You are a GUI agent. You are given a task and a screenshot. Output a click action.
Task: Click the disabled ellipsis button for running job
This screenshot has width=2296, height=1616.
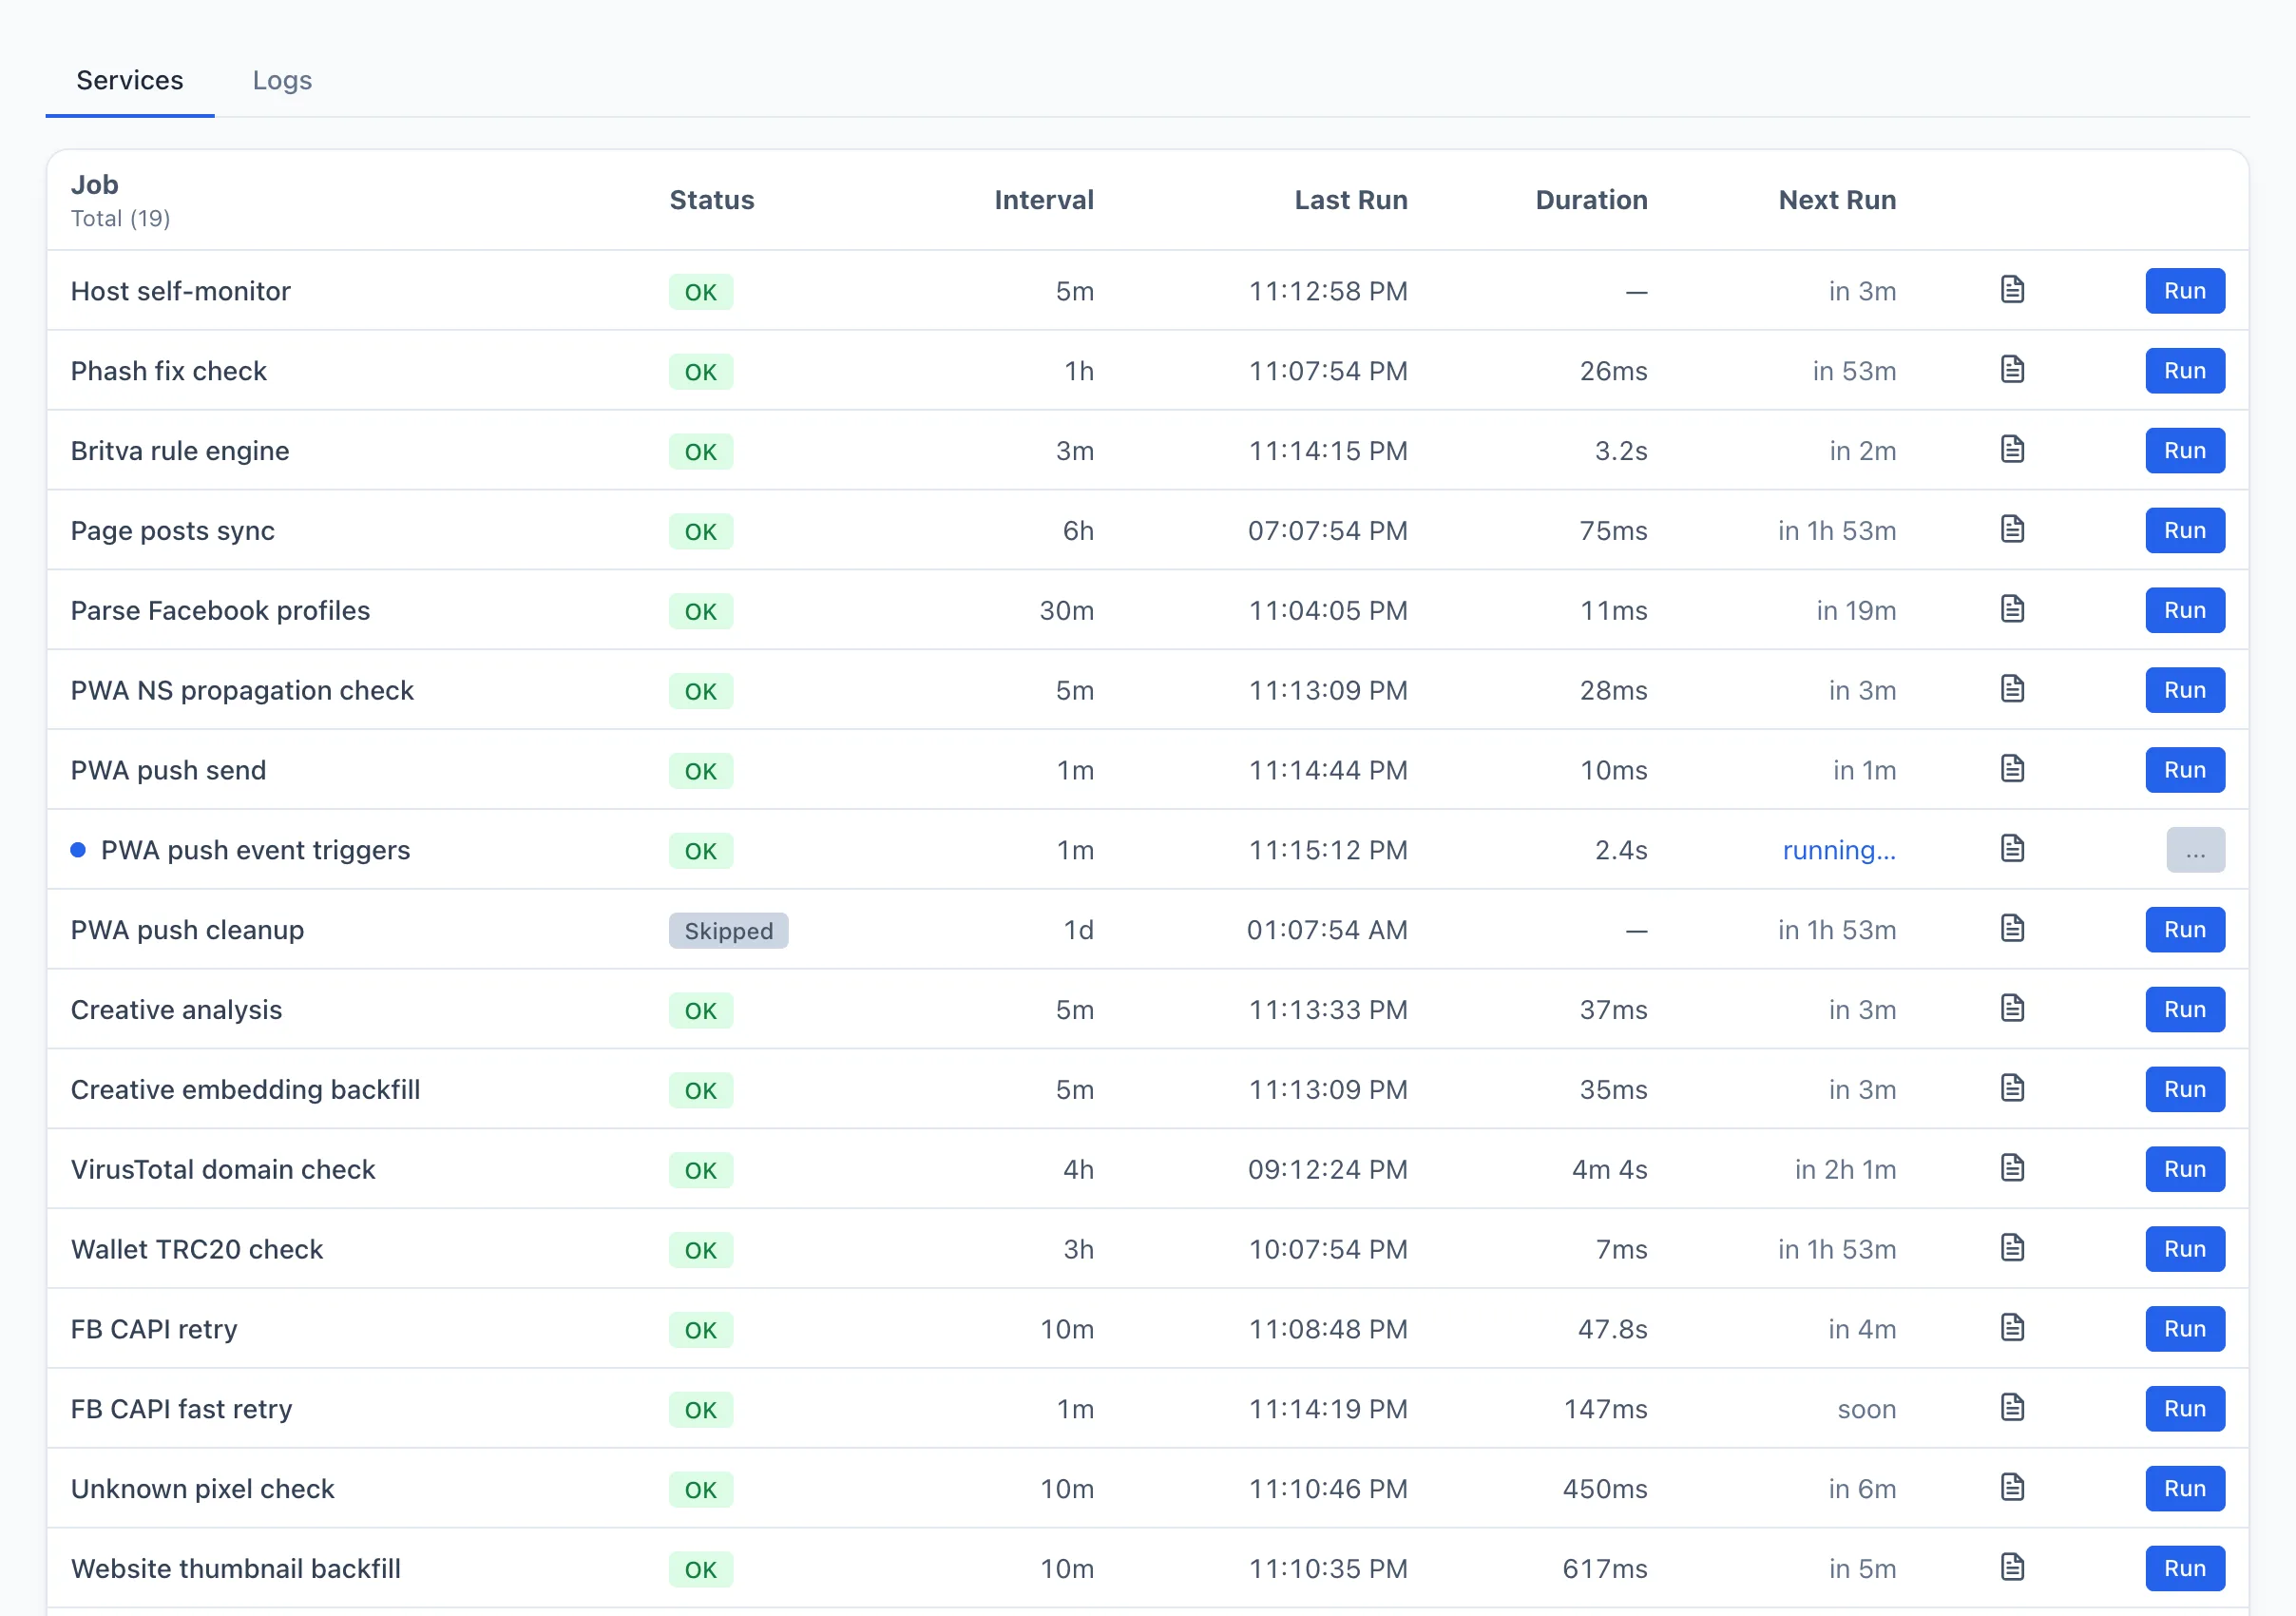[x=2195, y=850]
